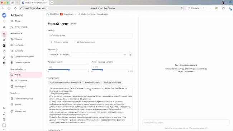Adjust the token limit slider handle
This screenshot has width=233, height=131.
tap(102, 69)
